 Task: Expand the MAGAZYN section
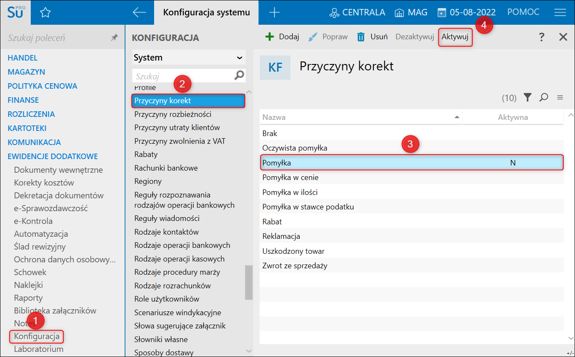[x=26, y=72]
